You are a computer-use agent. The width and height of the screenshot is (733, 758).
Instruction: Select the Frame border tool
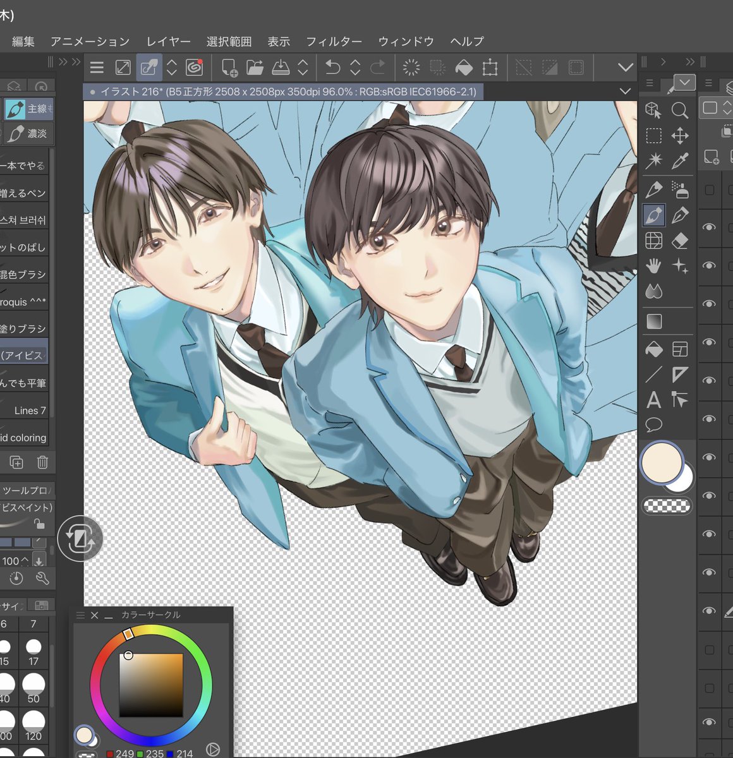tap(680, 349)
